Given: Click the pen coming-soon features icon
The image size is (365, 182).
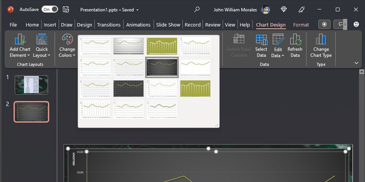Looking at the screenshot, I should pos(302,9).
